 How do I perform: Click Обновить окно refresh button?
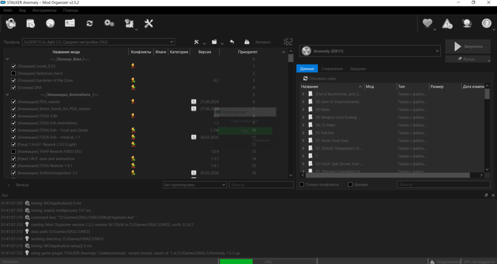click(320, 78)
